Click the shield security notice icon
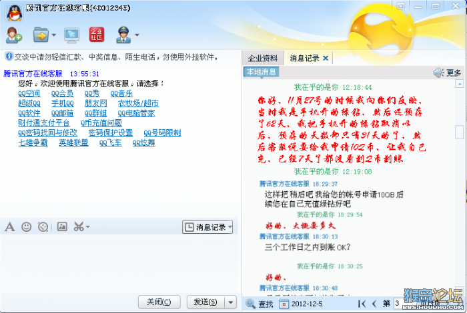467x313 pixels. coord(9,56)
